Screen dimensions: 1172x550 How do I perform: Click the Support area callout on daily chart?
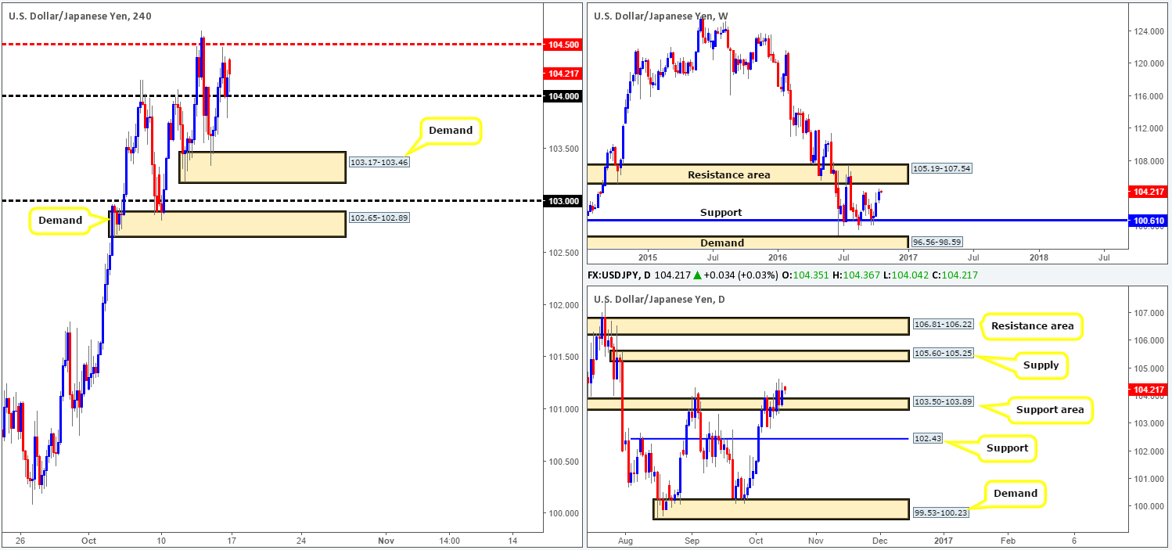[x=1050, y=410]
